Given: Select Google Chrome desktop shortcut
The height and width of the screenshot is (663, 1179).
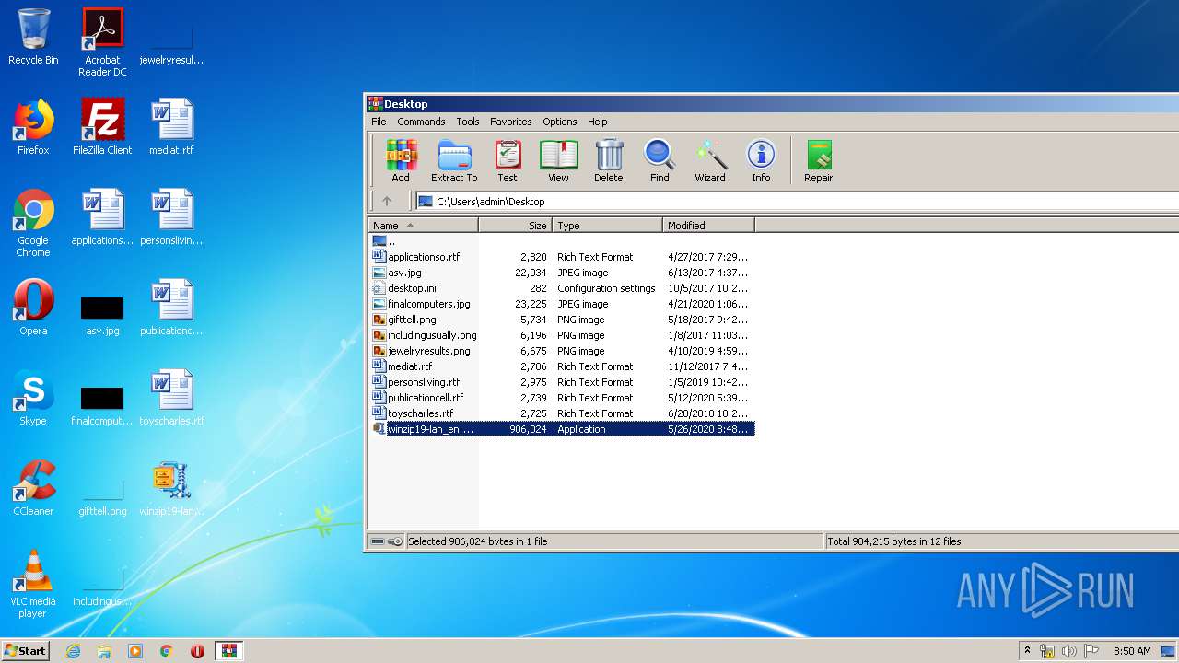Looking at the screenshot, I should pos(33,223).
